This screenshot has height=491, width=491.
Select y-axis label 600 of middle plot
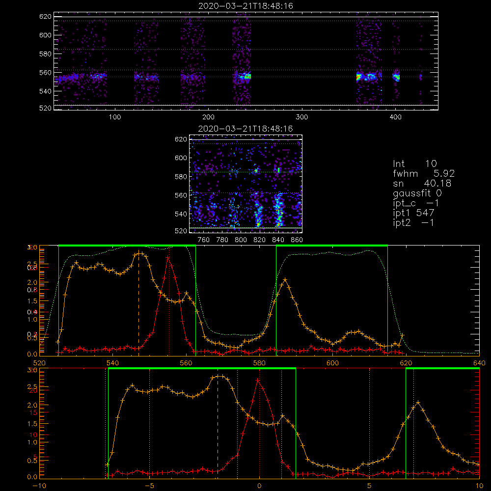coord(181,158)
